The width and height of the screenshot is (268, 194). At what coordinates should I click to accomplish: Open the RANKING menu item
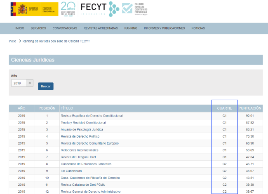coord(131,28)
